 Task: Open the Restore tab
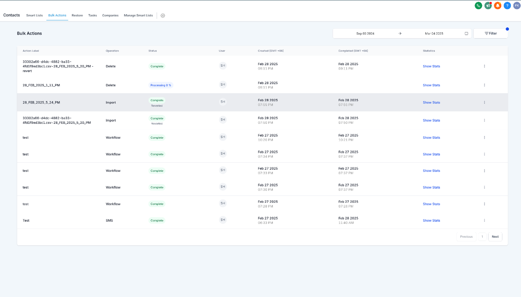pyautogui.click(x=77, y=16)
